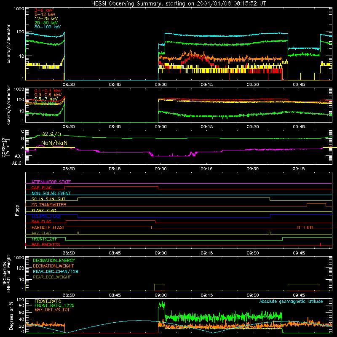Select the ECLIPSE_FLAG label
Image resolution: width=337 pixels, height=337 pixels.
coord(46,216)
